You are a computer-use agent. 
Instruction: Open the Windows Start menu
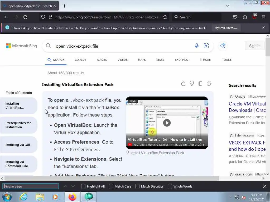click(7, 197)
